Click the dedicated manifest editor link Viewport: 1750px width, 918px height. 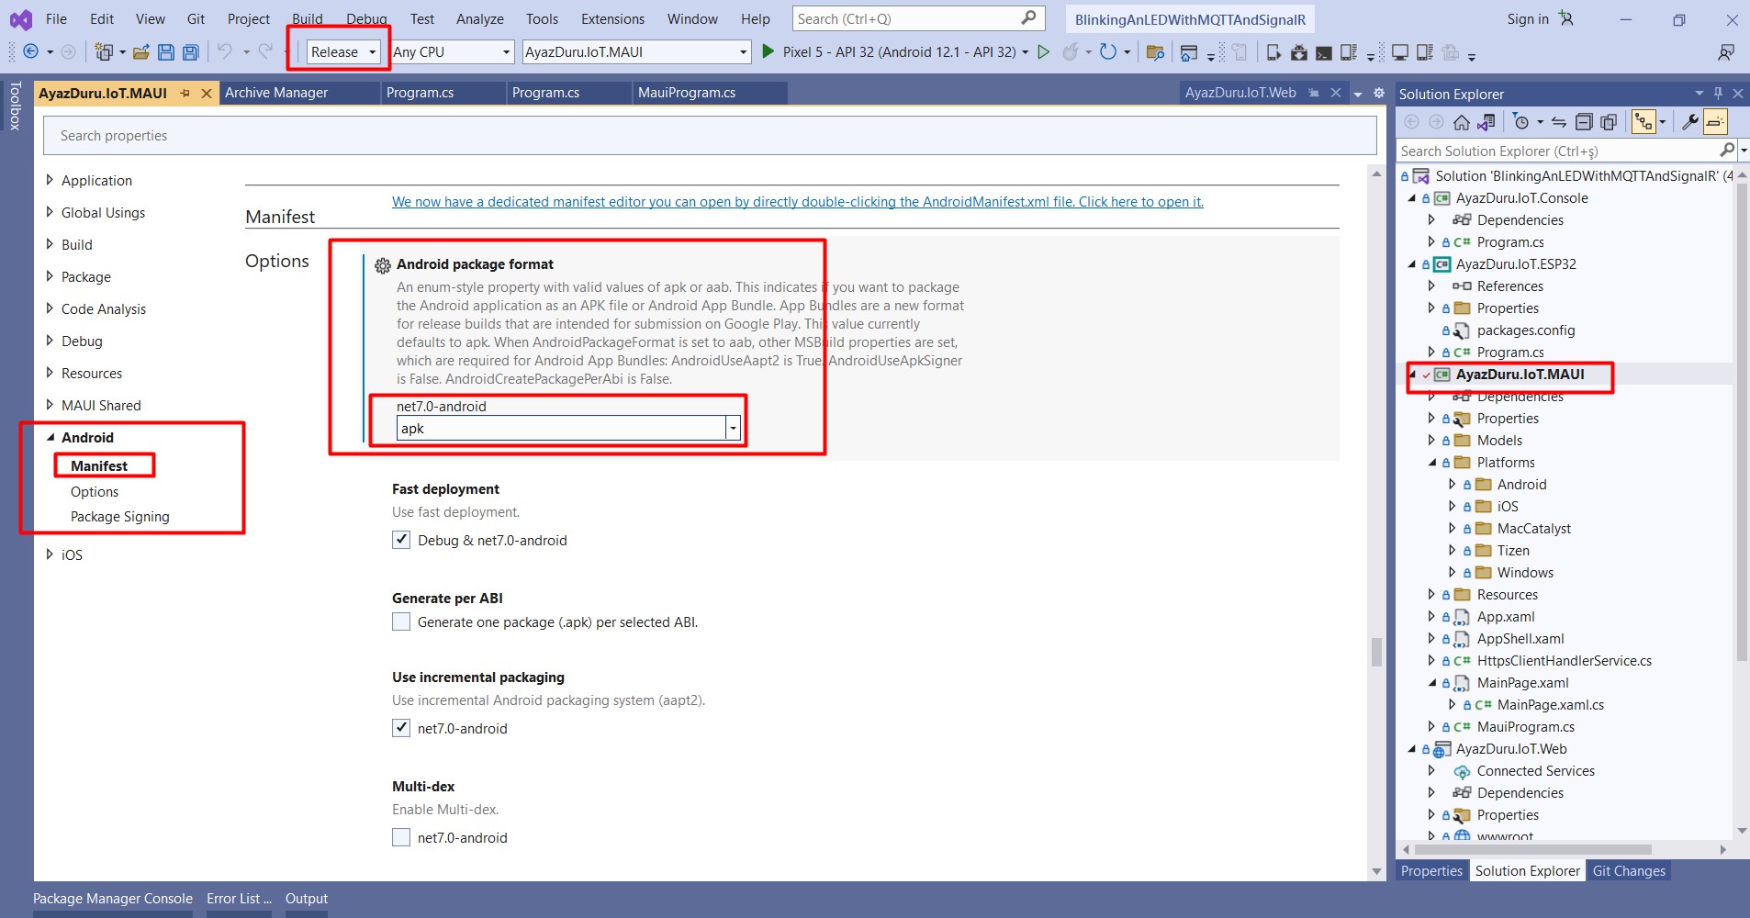(797, 201)
